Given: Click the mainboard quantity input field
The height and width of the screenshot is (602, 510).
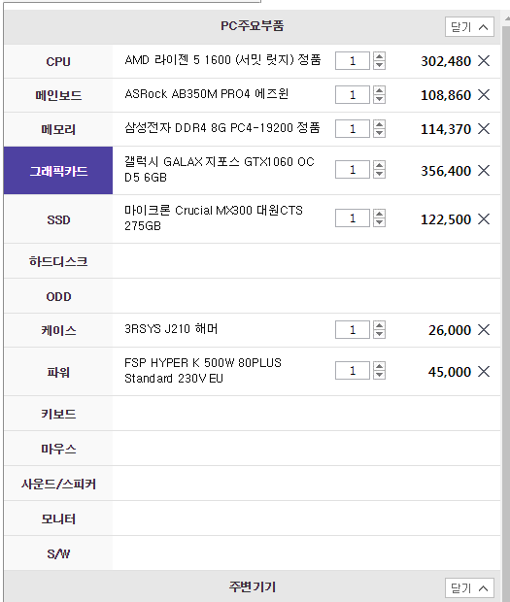Looking at the screenshot, I should click(x=353, y=95).
